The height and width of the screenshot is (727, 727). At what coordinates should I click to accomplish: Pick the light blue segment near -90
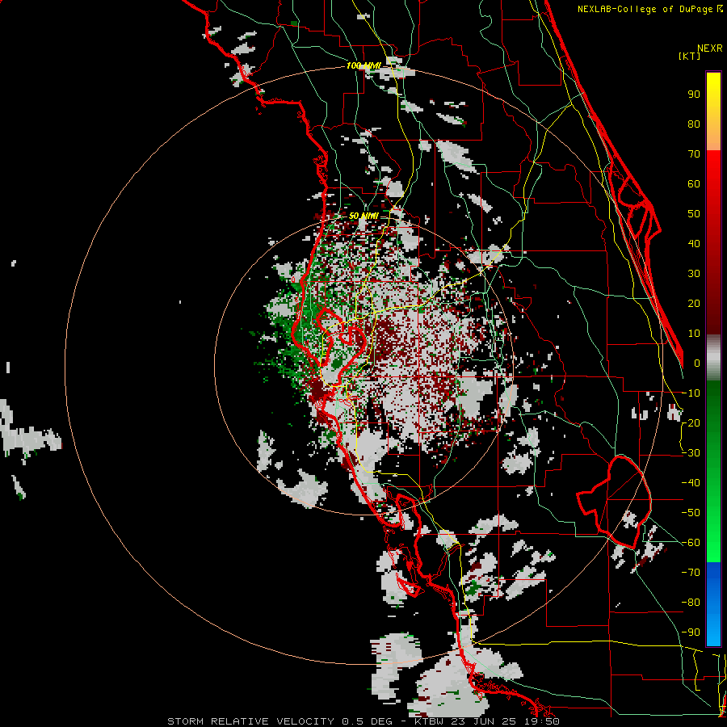click(713, 631)
